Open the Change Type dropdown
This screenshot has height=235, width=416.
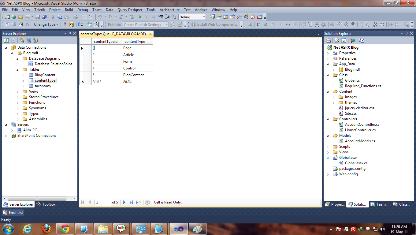tap(57, 24)
